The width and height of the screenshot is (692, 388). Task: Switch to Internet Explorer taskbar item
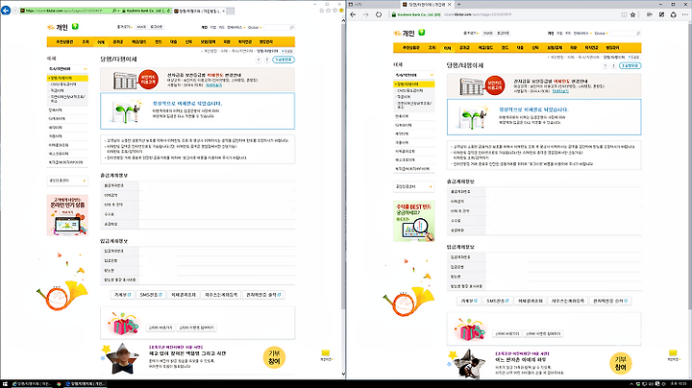(x=32, y=384)
